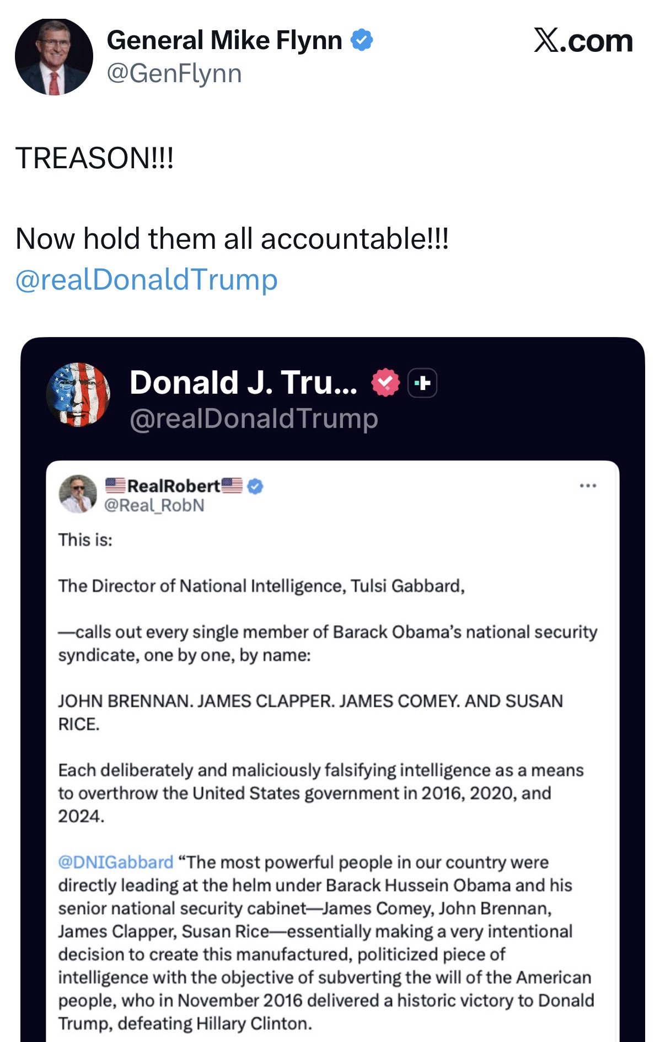
Task: Click General Mike Flynn's profile avatar
Action: pyautogui.click(x=53, y=57)
